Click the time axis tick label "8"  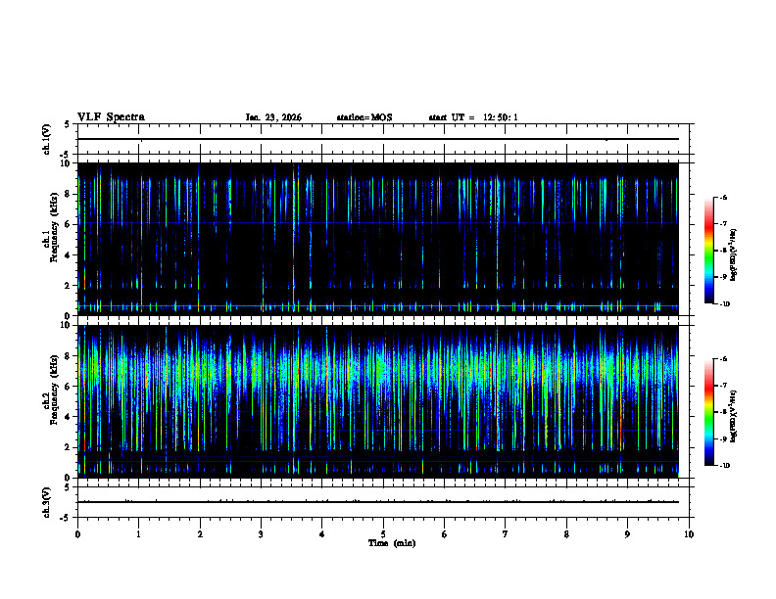[x=566, y=534]
